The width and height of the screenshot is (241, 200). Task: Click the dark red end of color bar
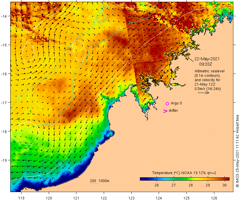(228, 179)
